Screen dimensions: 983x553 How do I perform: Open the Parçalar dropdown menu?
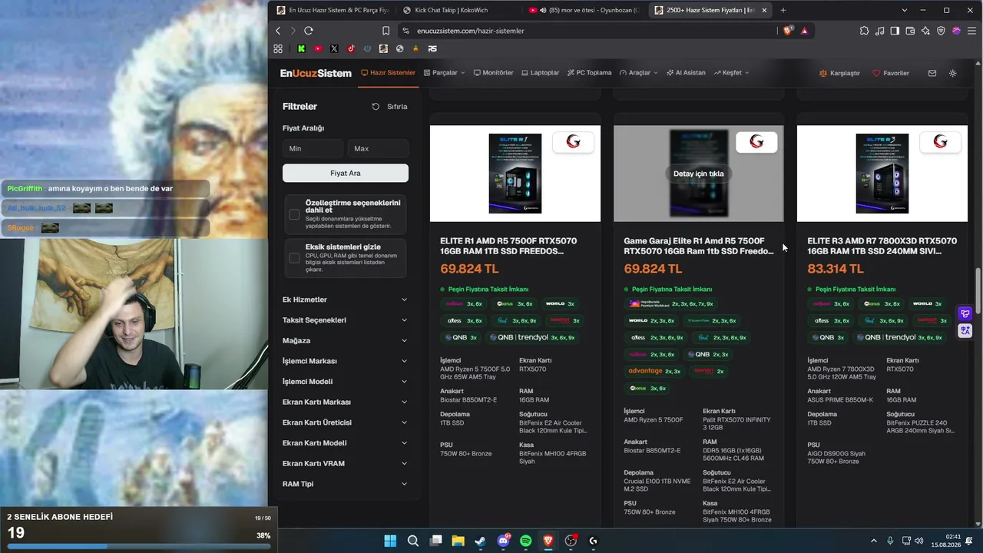(444, 73)
